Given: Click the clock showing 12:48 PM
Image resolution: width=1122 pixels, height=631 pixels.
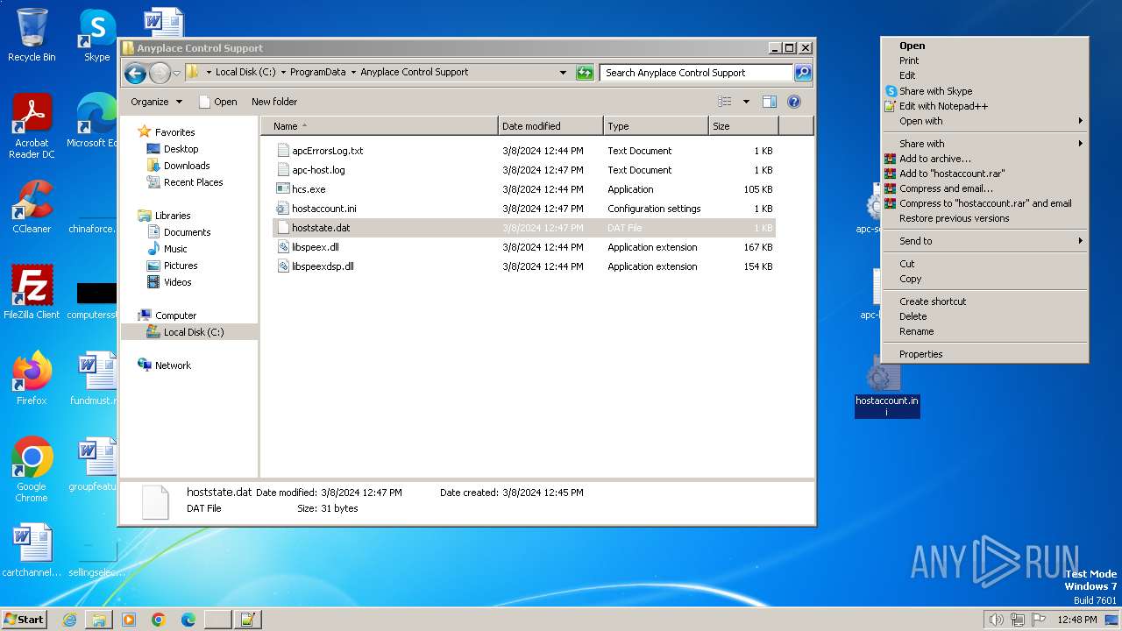Looking at the screenshot, I should coord(1076,620).
